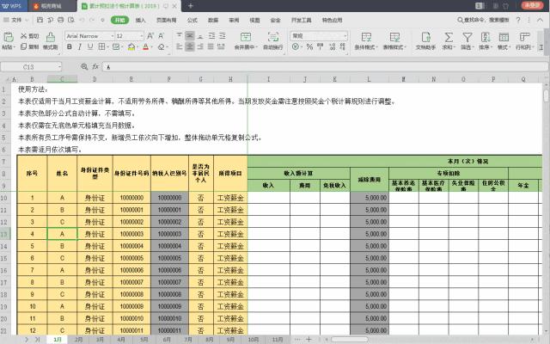
Task: Switch to the Page Layout (页面布局) tab
Action: tap(166, 20)
